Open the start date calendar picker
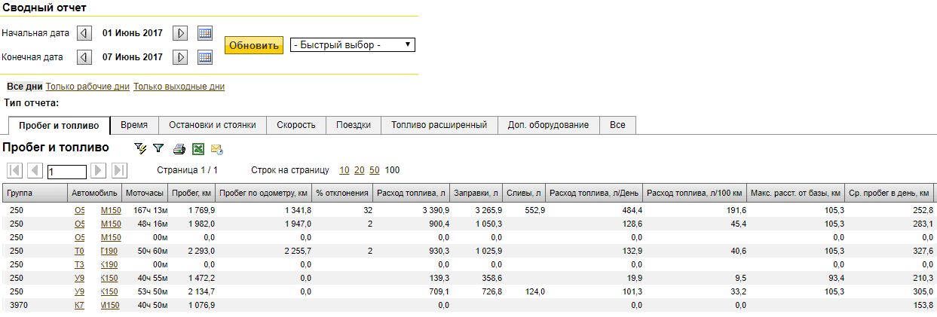 pyautogui.click(x=204, y=33)
